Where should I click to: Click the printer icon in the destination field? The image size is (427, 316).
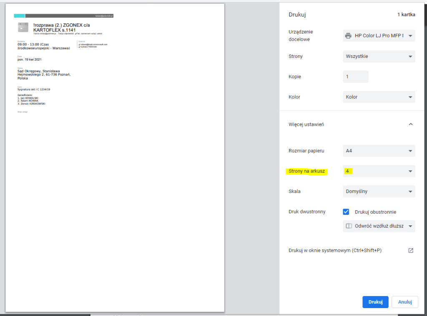point(348,36)
